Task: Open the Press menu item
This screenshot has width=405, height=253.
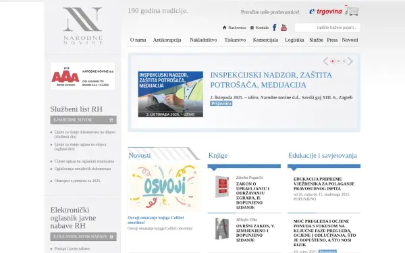Action: [x=332, y=40]
